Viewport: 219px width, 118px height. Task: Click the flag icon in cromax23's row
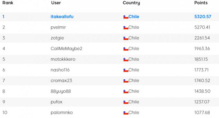[x=126, y=81]
